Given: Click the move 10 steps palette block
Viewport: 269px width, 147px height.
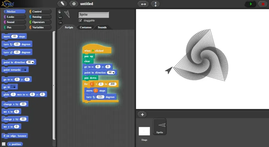Looking at the screenshot, I should click(14, 36).
